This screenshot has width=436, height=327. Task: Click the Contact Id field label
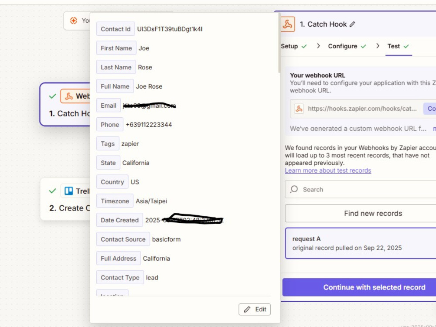pos(116,29)
